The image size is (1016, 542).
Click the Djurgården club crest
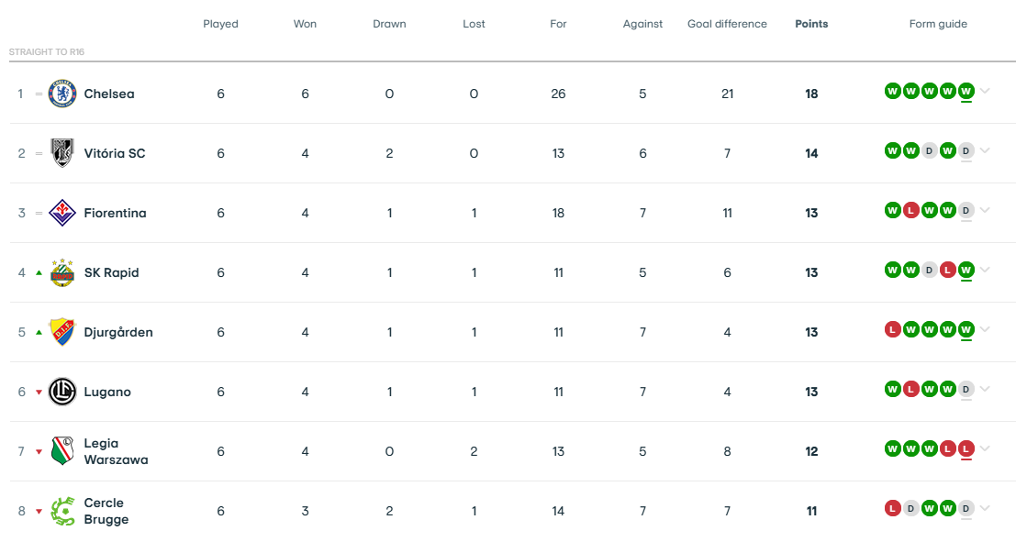click(x=62, y=332)
